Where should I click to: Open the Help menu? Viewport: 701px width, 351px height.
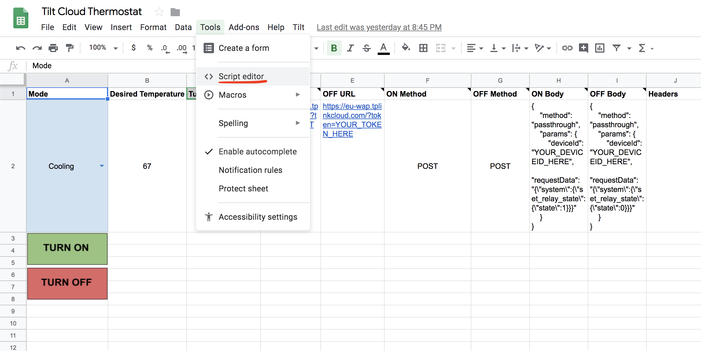(276, 27)
